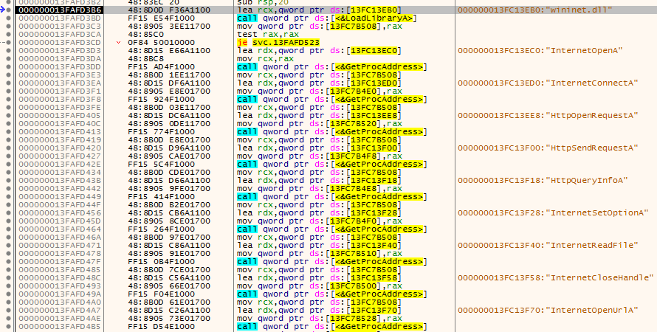
Task: Click opcode bytes 48:8BC8
Action: [x=146, y=58]
